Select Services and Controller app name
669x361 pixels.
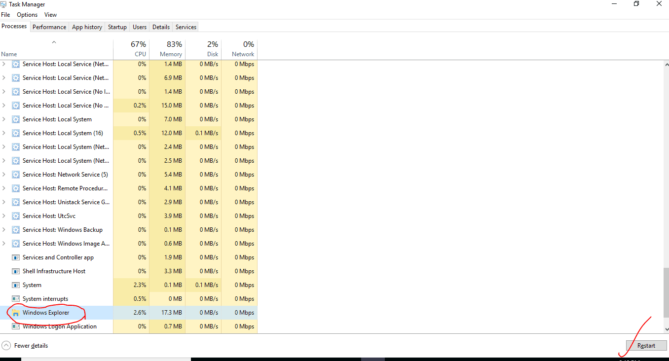click(58, 257)
